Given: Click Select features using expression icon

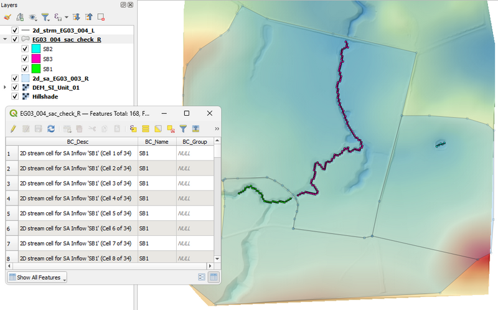Looking at the screenshot, I should (x=133, y=129).
